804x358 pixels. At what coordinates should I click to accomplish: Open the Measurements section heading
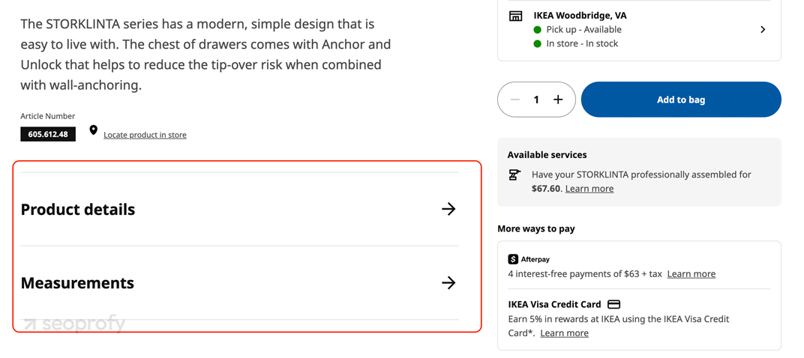[77, 283]
